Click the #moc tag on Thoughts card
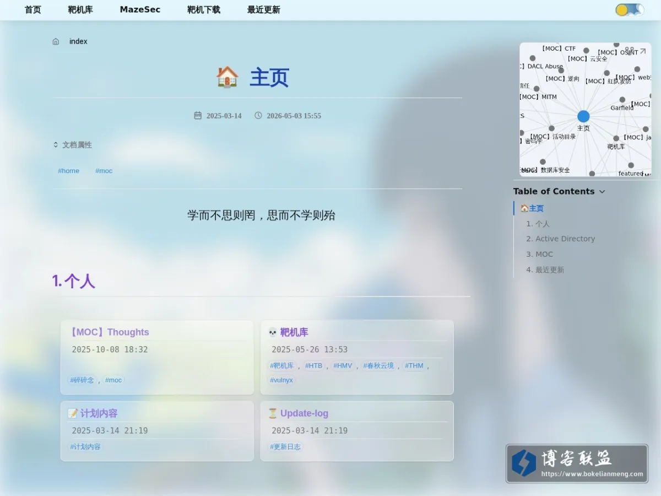This screenshot has width=661, height=496. [x=113, y=380]
